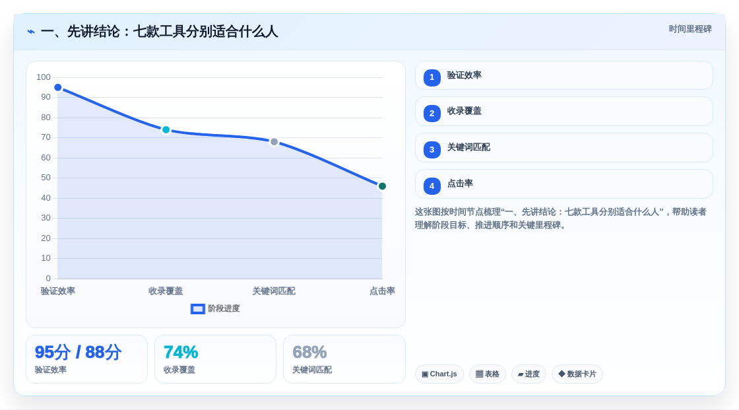
Task: Select the dark green 点击率 data point
Action: (382, 186)
